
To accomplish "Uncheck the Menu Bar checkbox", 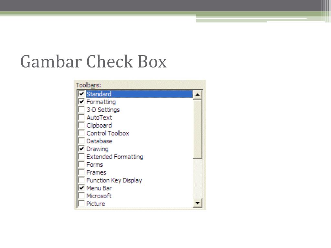I will point(81,188).
